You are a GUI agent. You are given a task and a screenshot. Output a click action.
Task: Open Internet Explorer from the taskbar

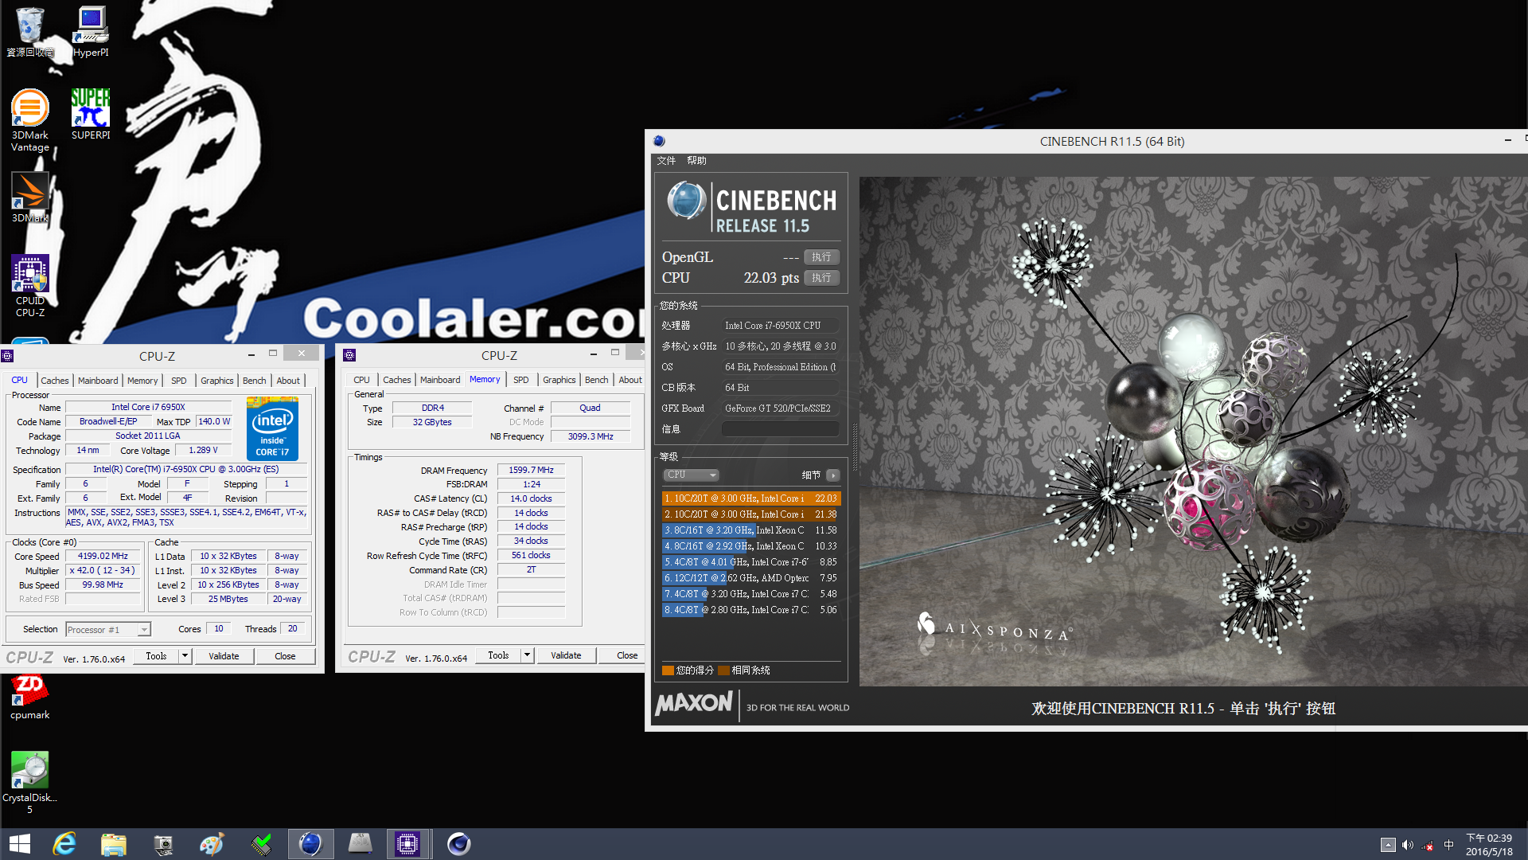[64, 844]
